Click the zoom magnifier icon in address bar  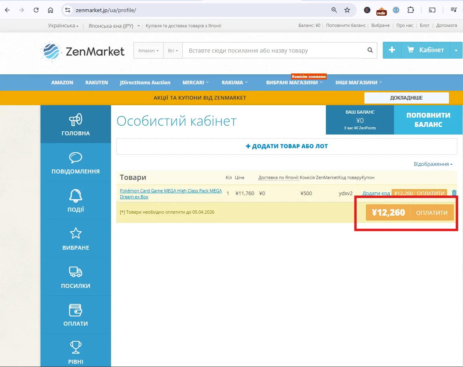(334, 10)
